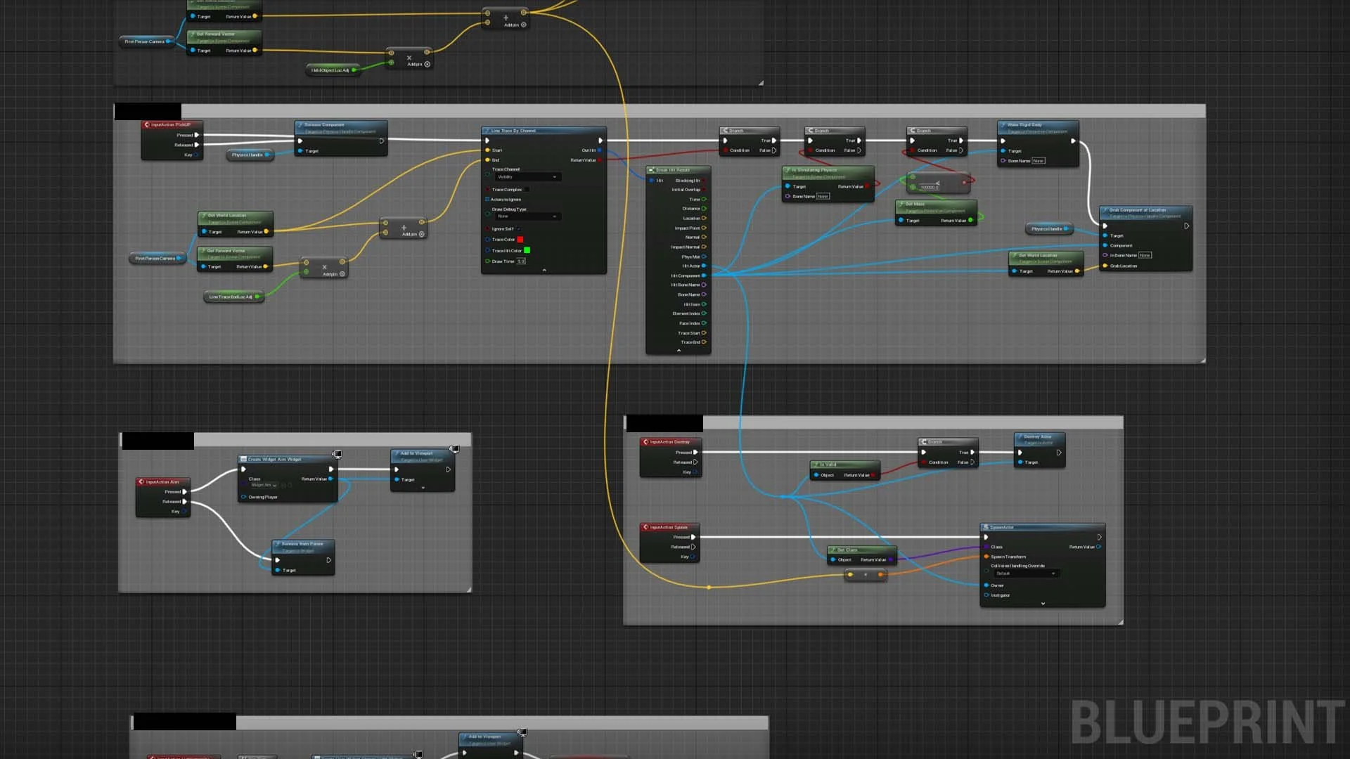The image size is (1350, 759).
Task: Expand the SpawnActor node advanced pins
Action: 1043,604
